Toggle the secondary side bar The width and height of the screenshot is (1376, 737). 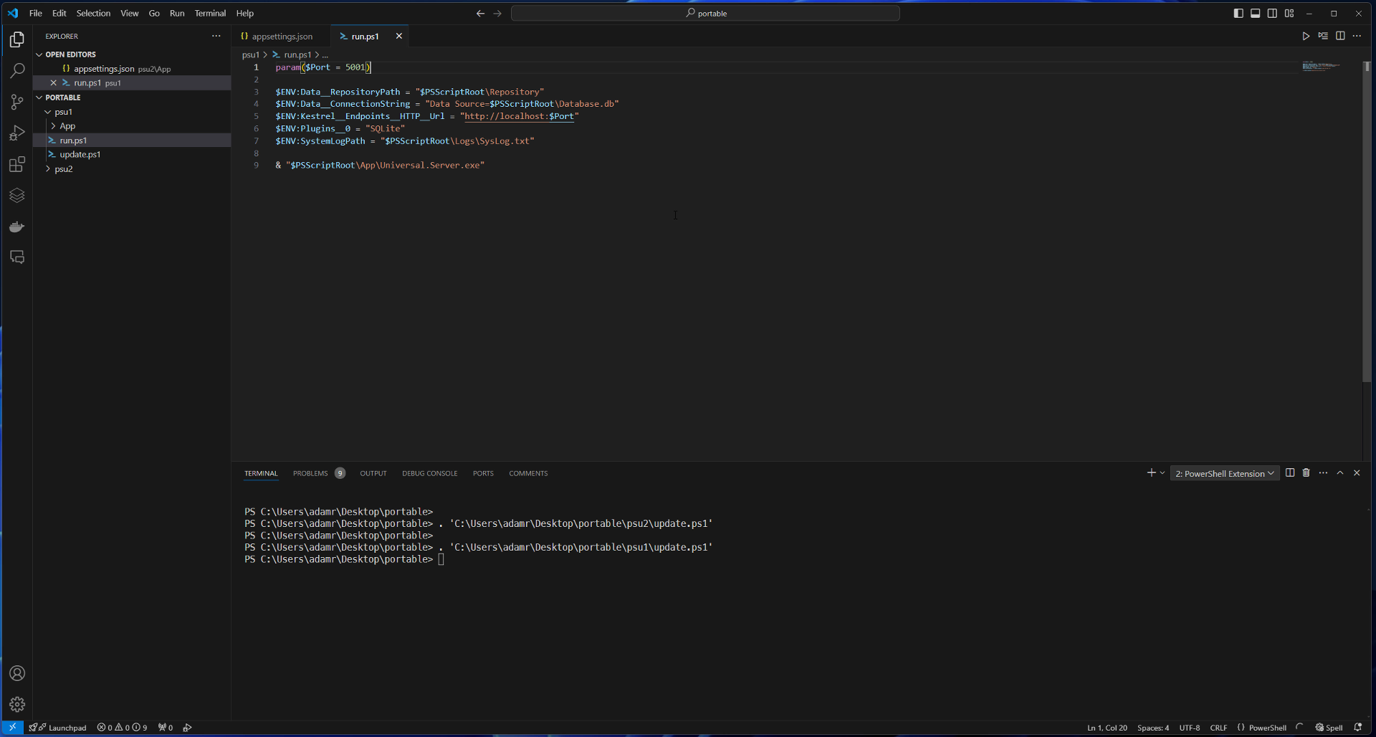[x=1272, y=14]
